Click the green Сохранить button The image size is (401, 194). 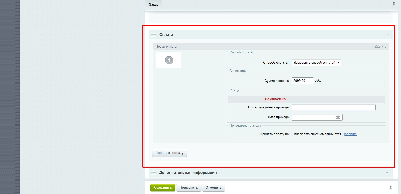(163, 188)
